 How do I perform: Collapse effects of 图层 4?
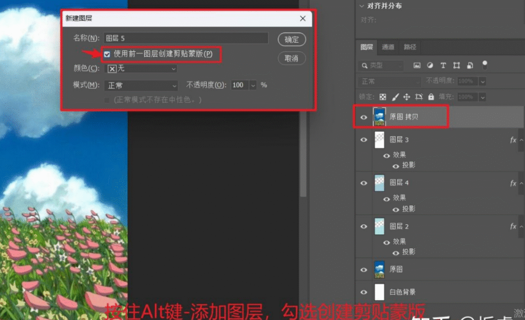click(x=521, y=183)
